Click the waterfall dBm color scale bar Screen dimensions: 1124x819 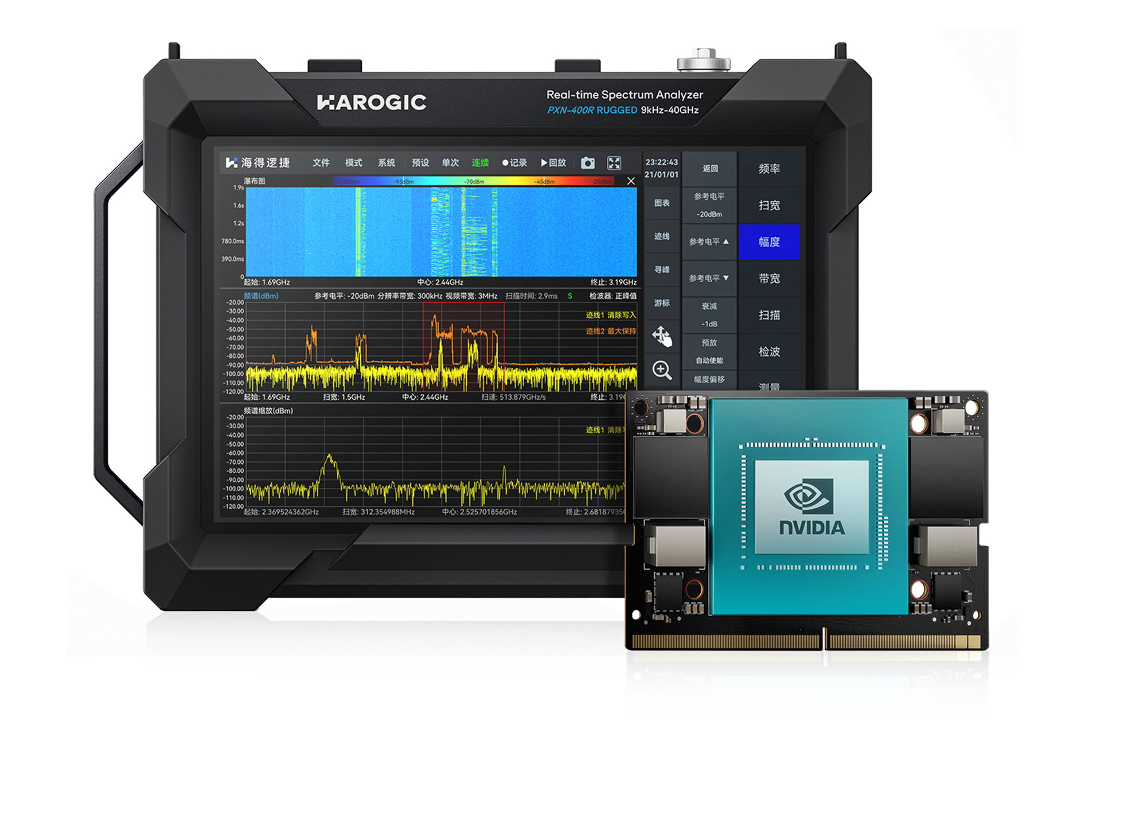point(474,181)
